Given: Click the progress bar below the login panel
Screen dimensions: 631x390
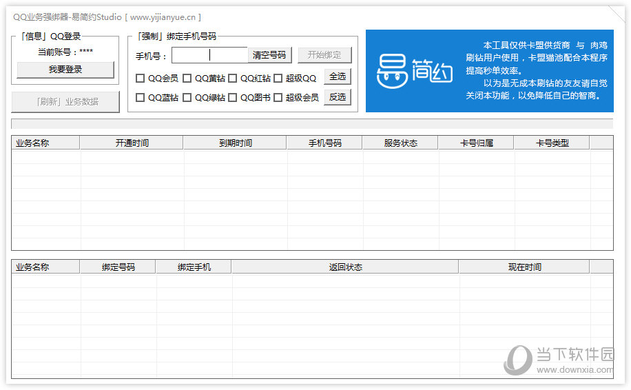Looking at the screenshot, I should click(x=312, y=124).
